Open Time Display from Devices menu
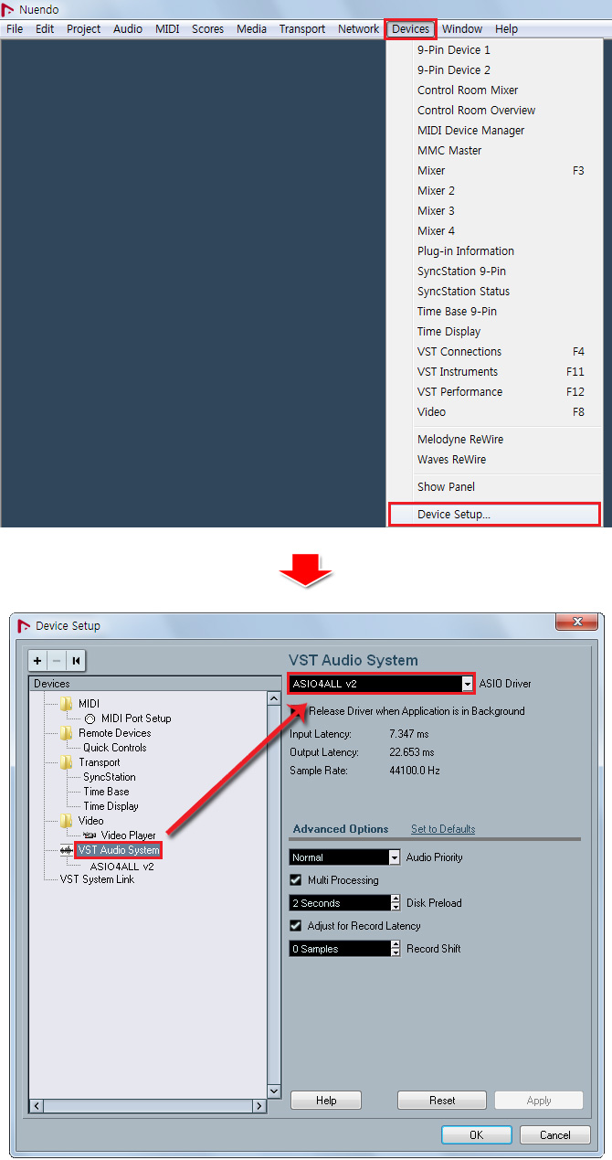The height and width of the screenshot is (1160, 612). (x=494, y=332)
